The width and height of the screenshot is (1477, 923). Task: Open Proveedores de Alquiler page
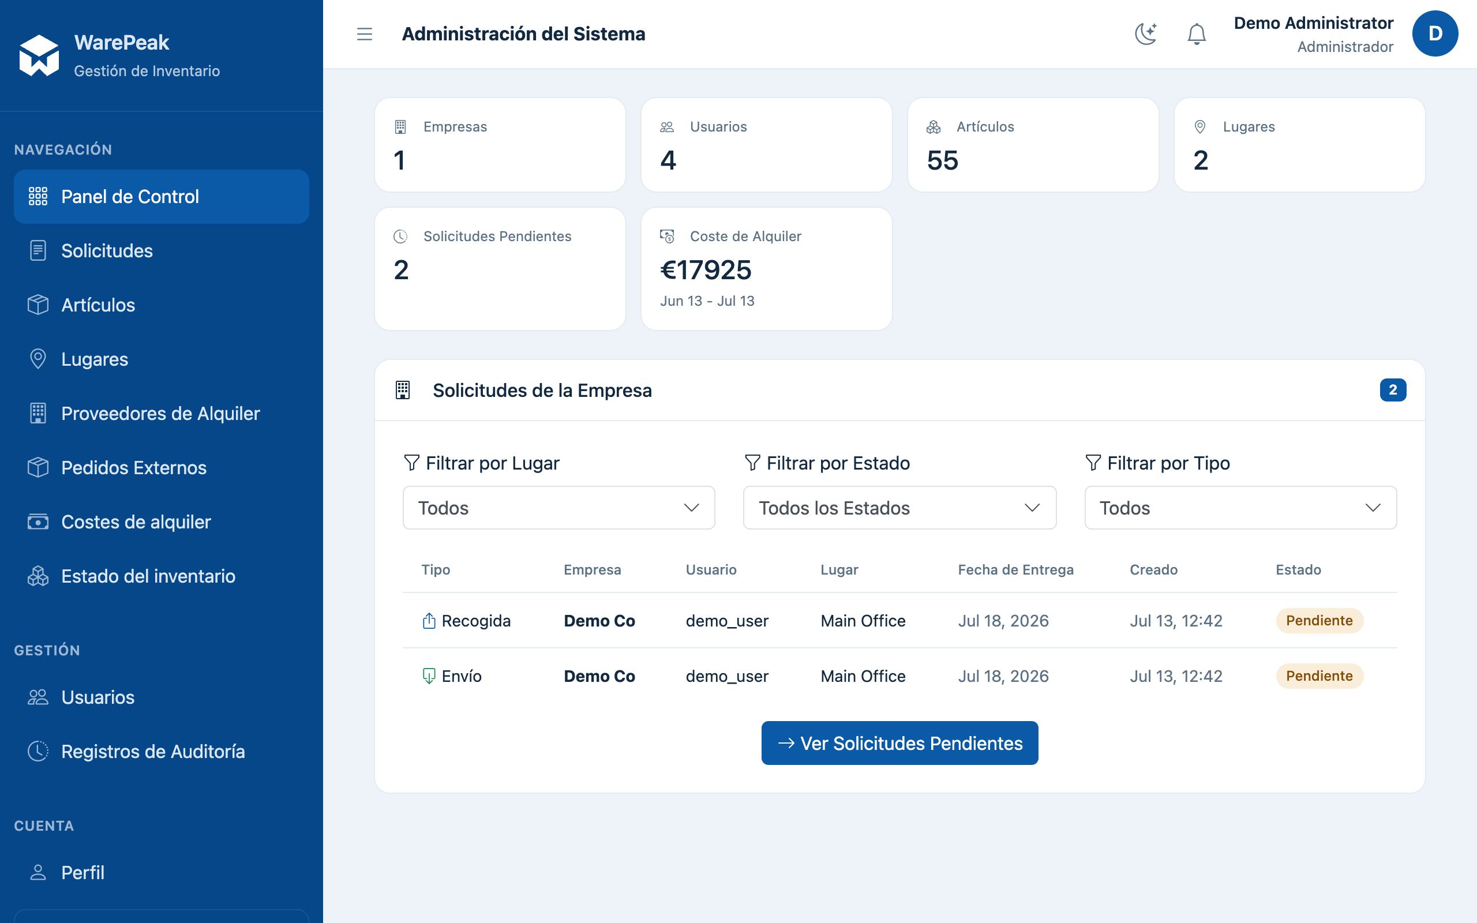pyautogui.click(x=161, y=413)
